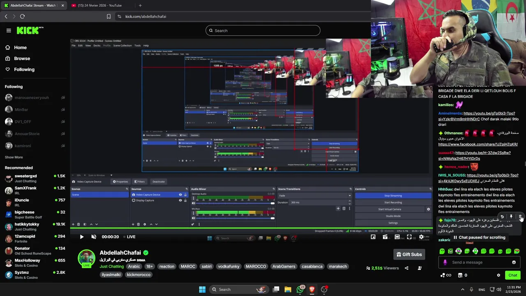Screen dimensions: 526x296
Task: Open chat settings gear
Action: point(498,275)
